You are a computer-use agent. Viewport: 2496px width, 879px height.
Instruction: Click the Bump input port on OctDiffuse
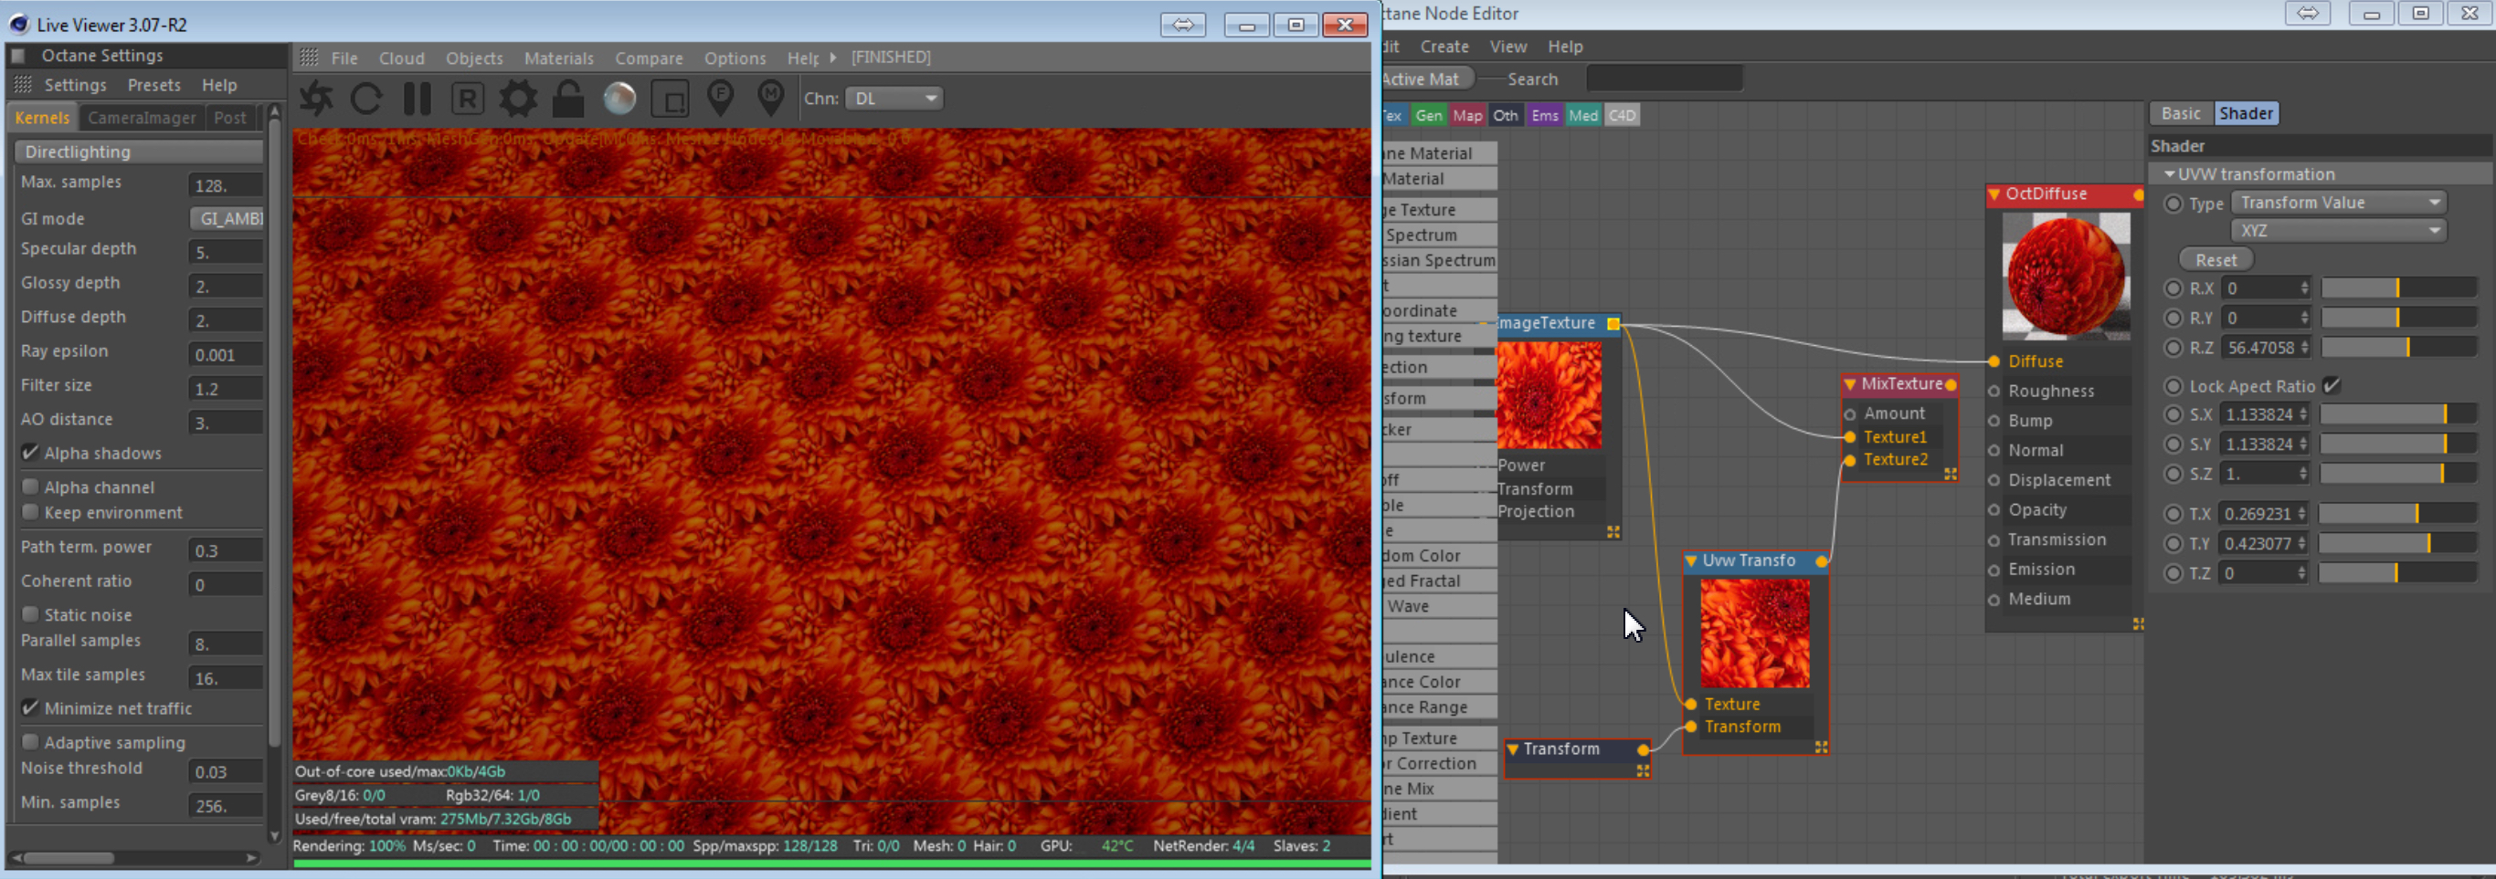pos(1994,421)
